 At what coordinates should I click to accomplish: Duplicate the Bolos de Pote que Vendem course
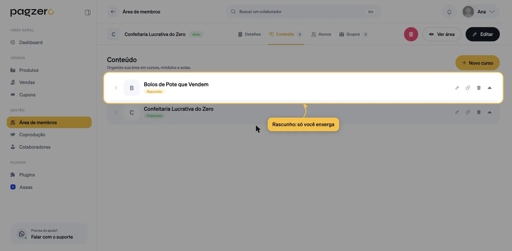468,88
